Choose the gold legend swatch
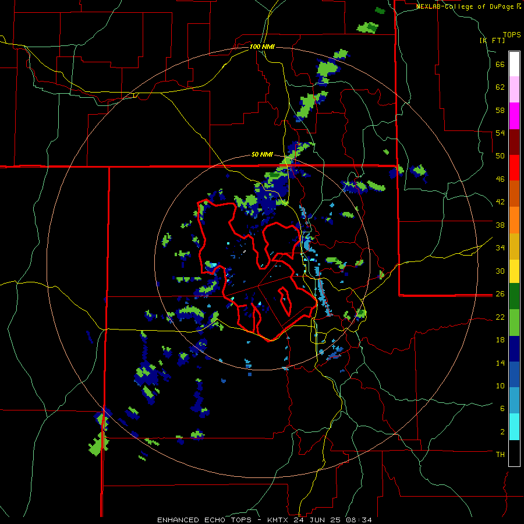 (x=514, y=246)
